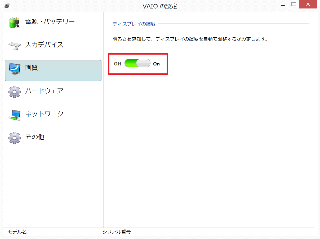The height and width of the screenshot is (239, 320).
Task: Maximize the VAIO の設定 window
Action: [294, 4]
